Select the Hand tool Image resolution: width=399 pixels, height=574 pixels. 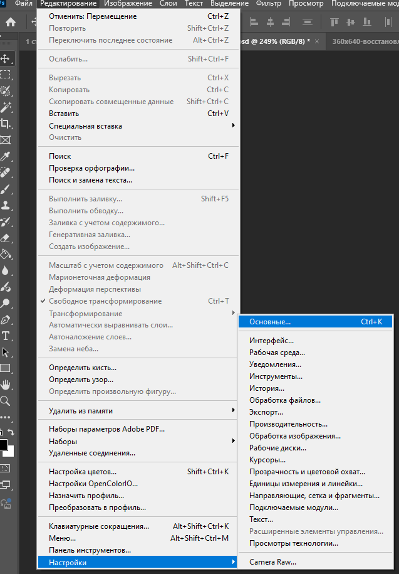[5, 385]
